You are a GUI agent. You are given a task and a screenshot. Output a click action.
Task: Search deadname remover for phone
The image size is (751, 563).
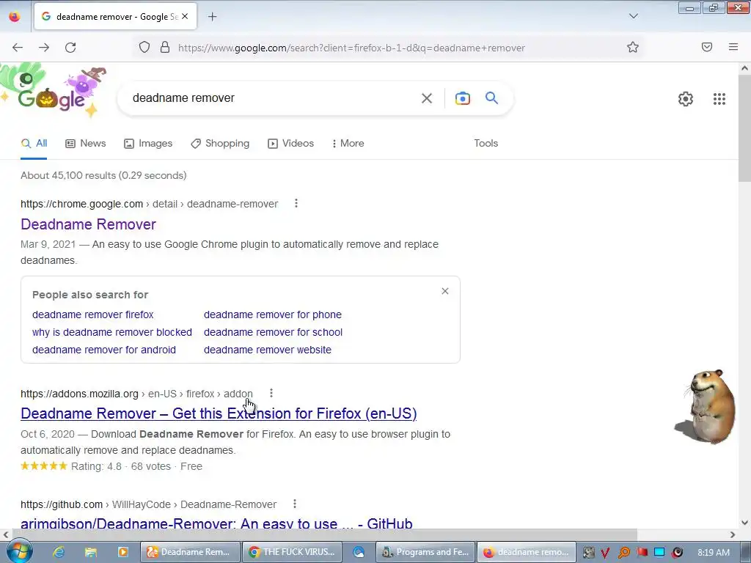click(273, 314)
